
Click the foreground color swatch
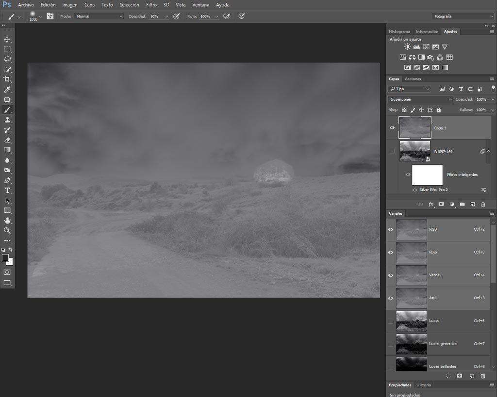pyautogui.click(x=5, y=258)
